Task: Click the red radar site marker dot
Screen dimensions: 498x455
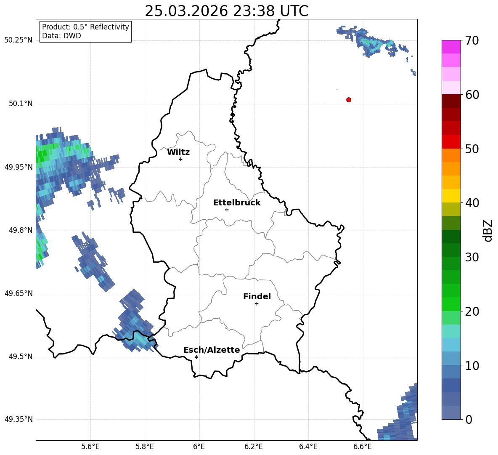Action: click(x=349, y=100)
